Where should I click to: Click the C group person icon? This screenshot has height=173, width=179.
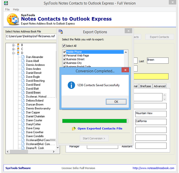coord(18,49)
